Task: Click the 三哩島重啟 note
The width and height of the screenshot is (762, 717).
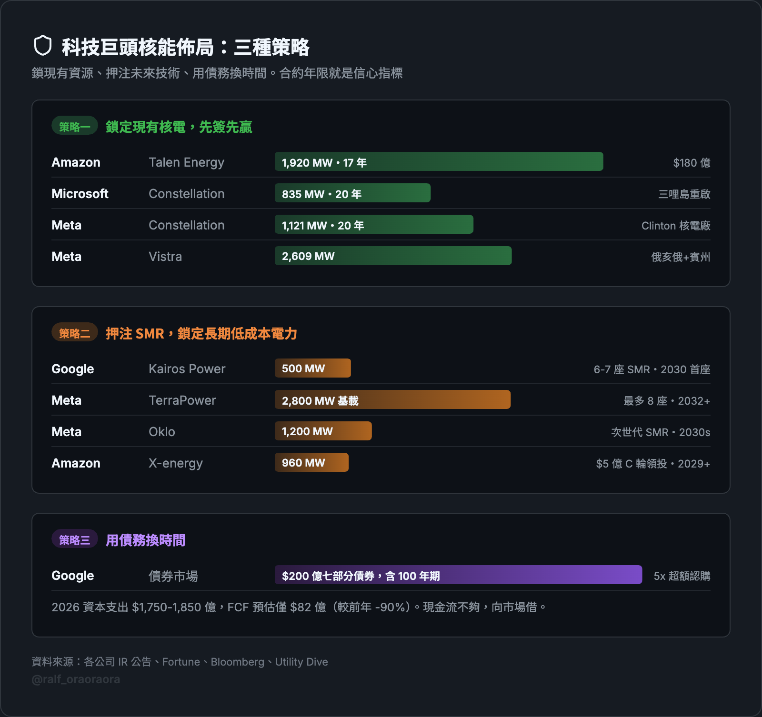Action: click(684, 194)
